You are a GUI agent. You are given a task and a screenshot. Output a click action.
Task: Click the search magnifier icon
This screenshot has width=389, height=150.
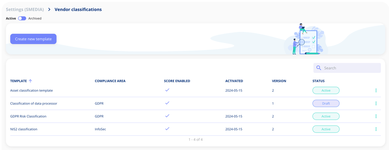point(319,68)
